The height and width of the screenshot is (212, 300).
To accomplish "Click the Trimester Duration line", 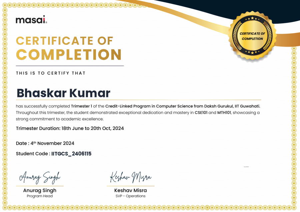I will tap(70, 128).
